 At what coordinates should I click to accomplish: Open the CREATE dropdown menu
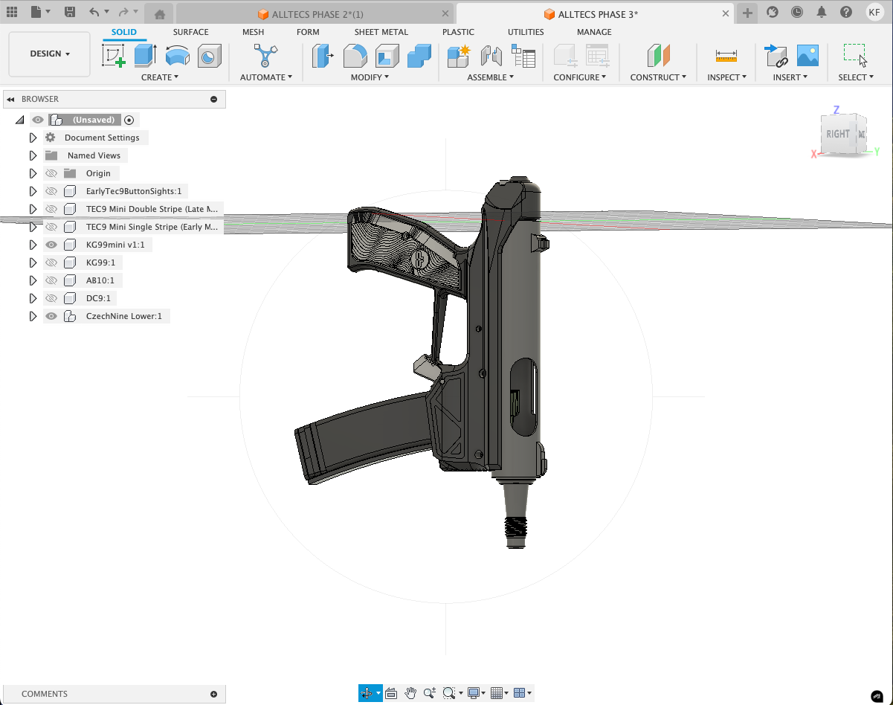click(160, 77)
